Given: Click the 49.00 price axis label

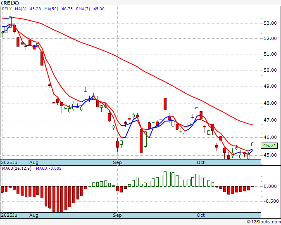Looking at the screenshot, I should click(270, 87).
